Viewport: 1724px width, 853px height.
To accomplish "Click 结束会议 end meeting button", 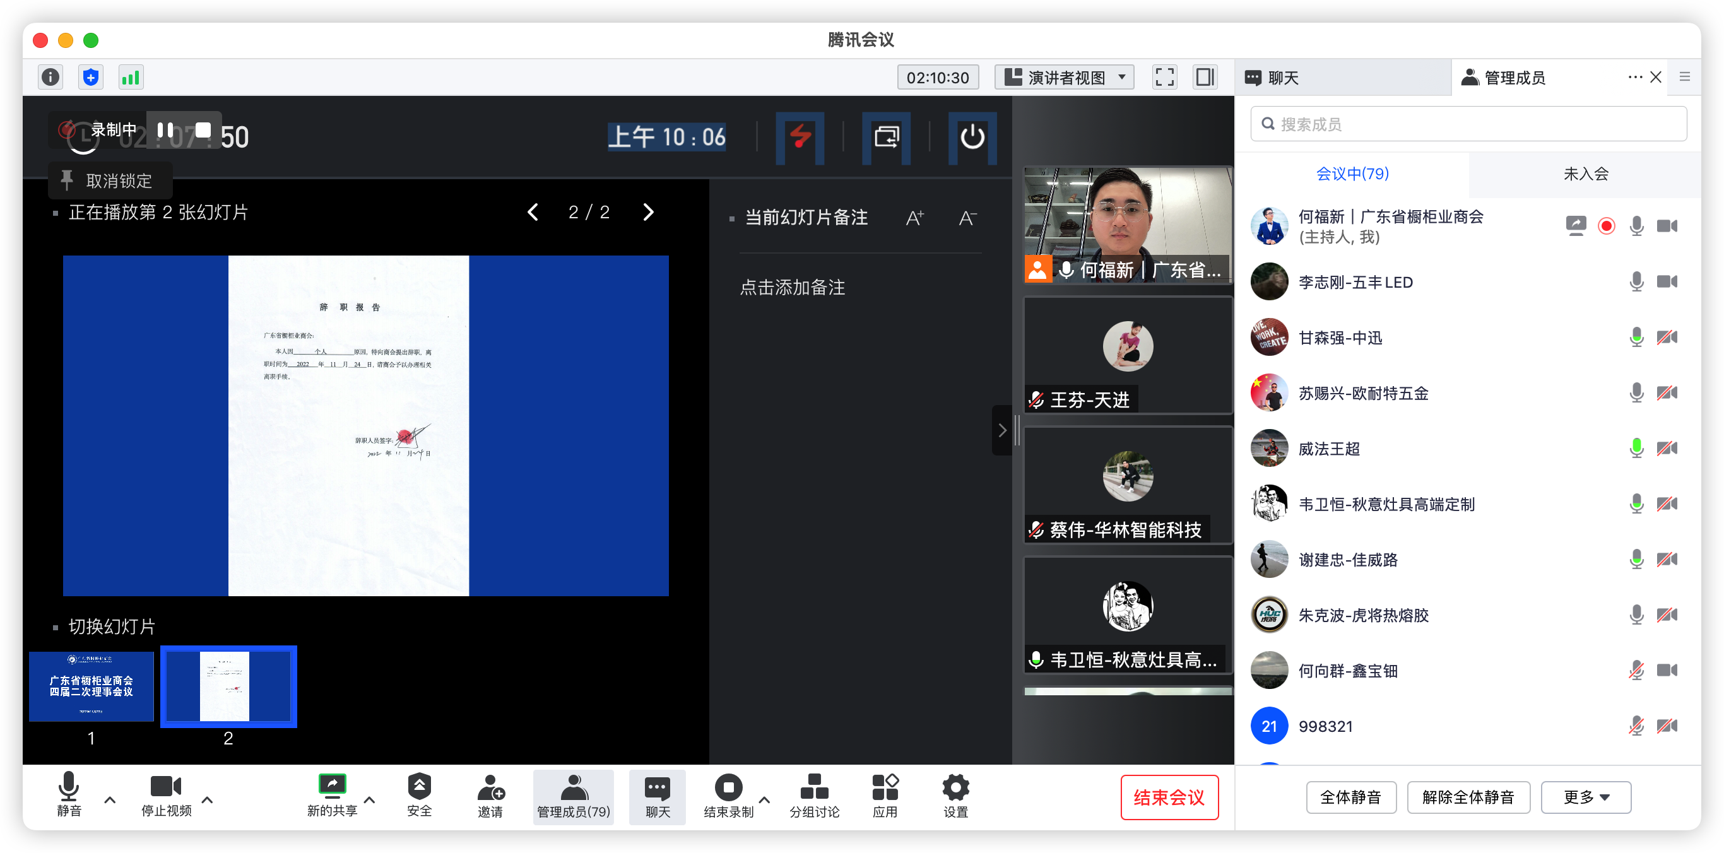I will [x=1169, y=797].
